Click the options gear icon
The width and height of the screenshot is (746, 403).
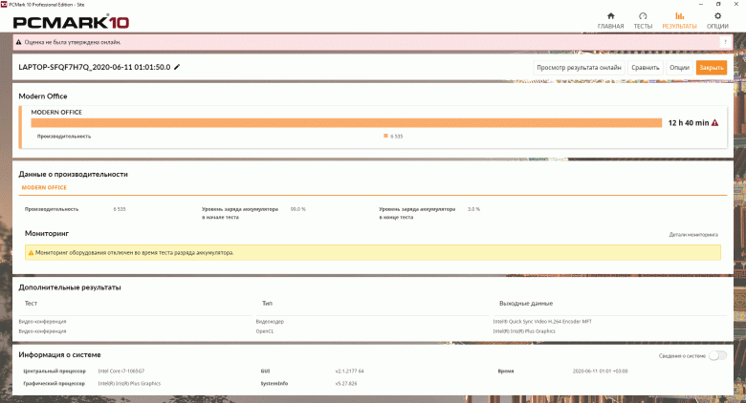coord(717,15)
